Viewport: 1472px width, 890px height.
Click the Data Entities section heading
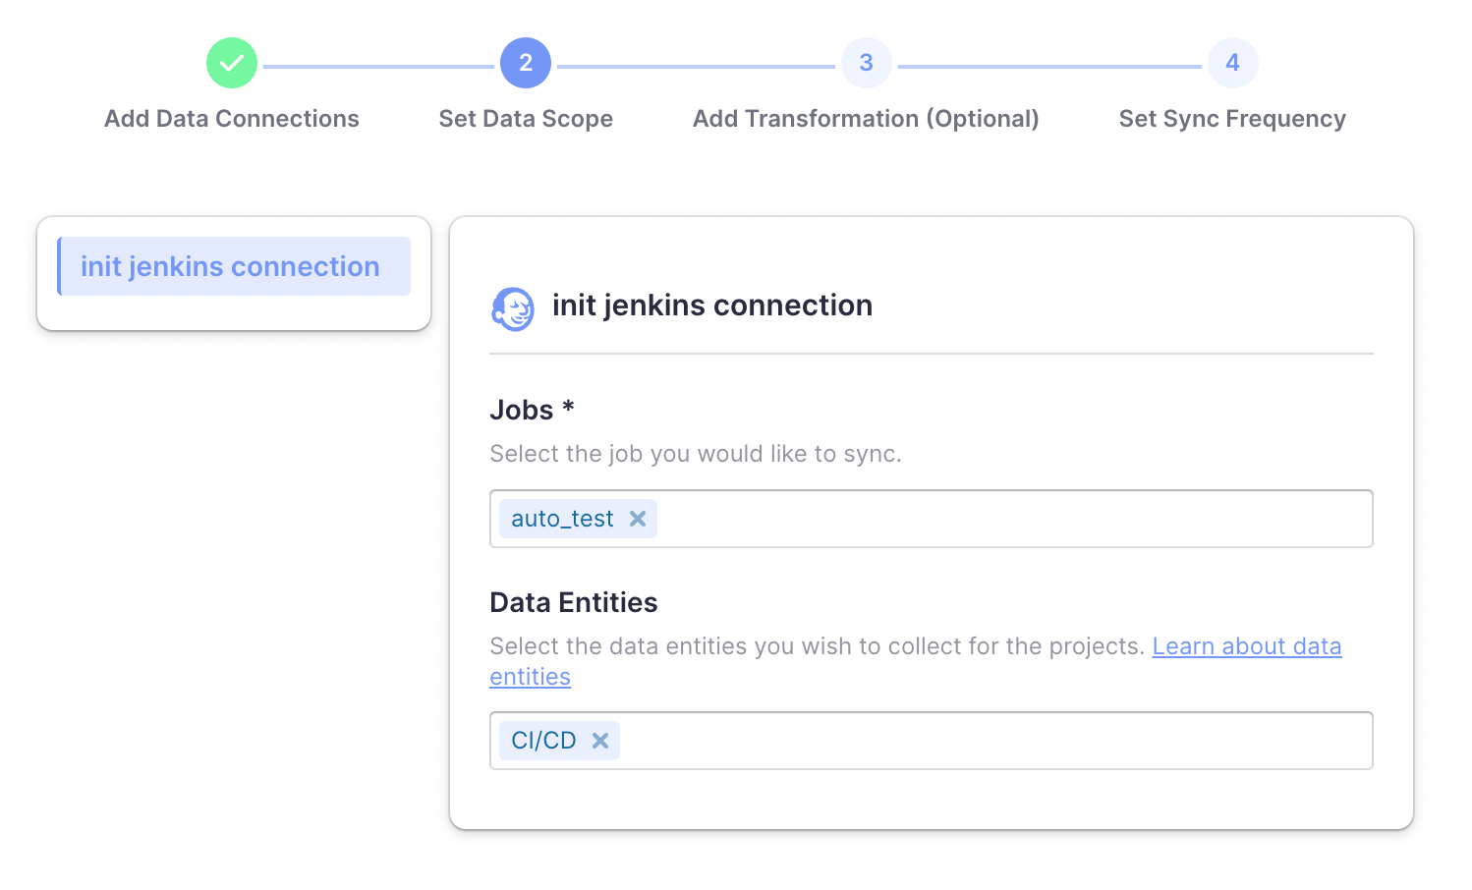(574, 602)
